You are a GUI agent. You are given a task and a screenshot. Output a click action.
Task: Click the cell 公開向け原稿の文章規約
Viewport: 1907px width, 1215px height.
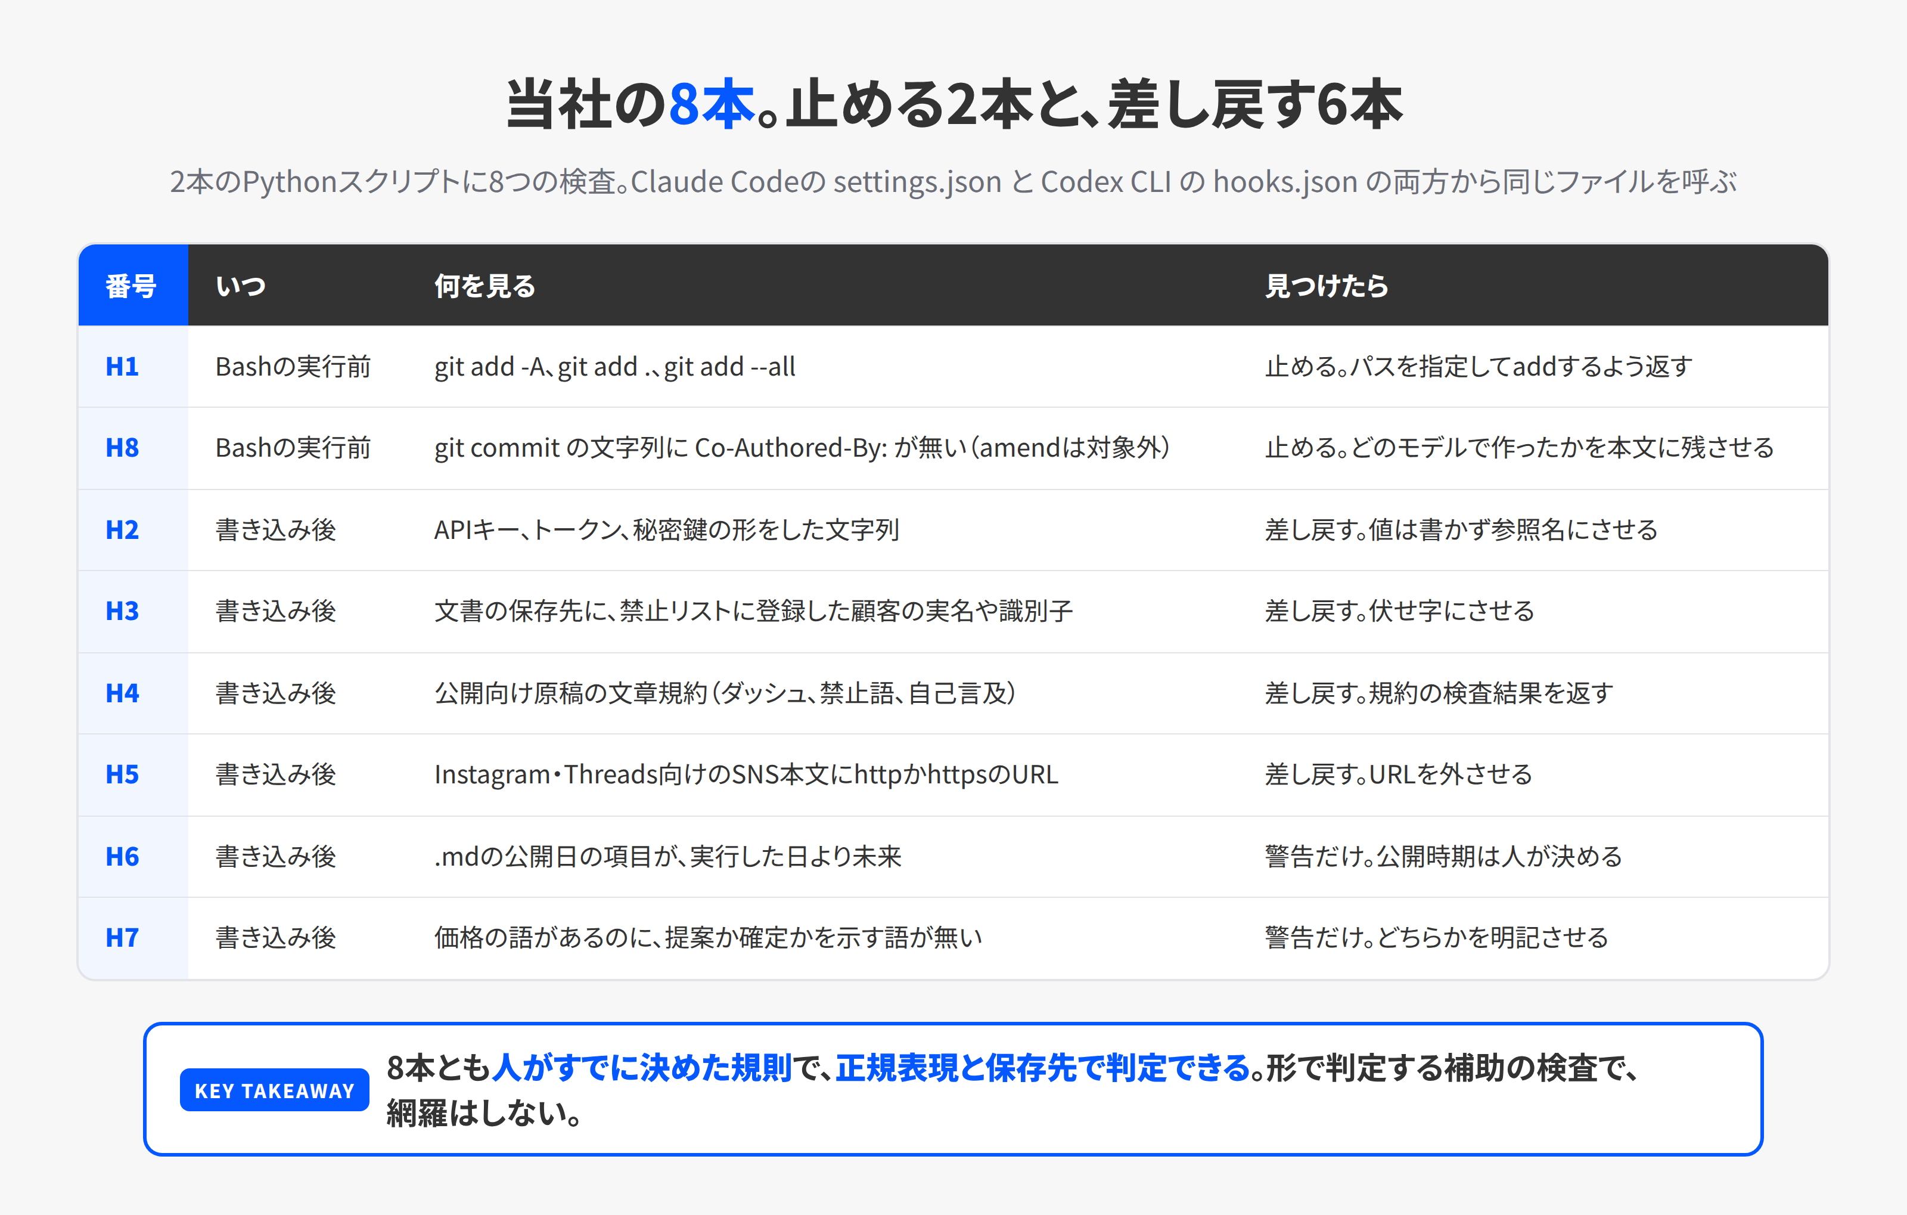click(x=725, y=693)
